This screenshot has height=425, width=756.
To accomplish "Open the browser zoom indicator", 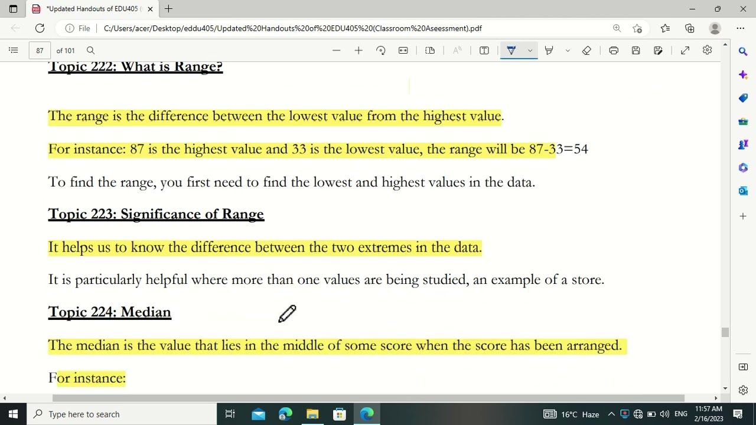I will coord(617,28).
